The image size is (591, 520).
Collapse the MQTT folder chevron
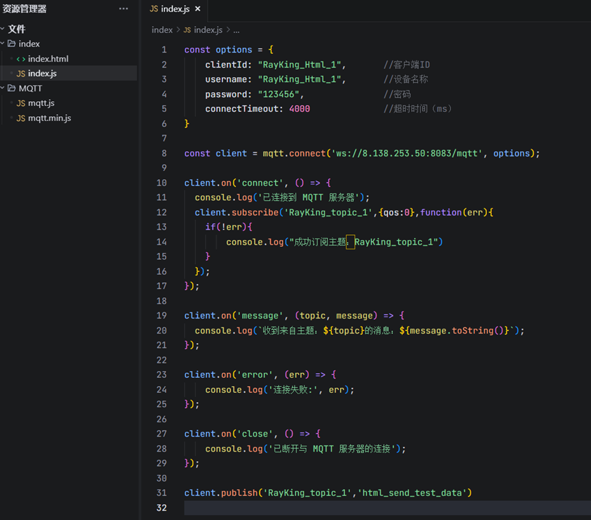click(x=3, y=88)
